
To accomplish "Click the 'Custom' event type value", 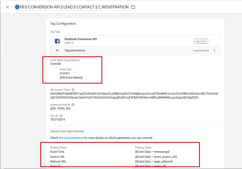I will pyautogui.click(x=65, y=73).
